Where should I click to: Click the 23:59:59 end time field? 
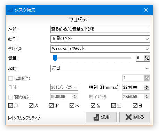133,97
